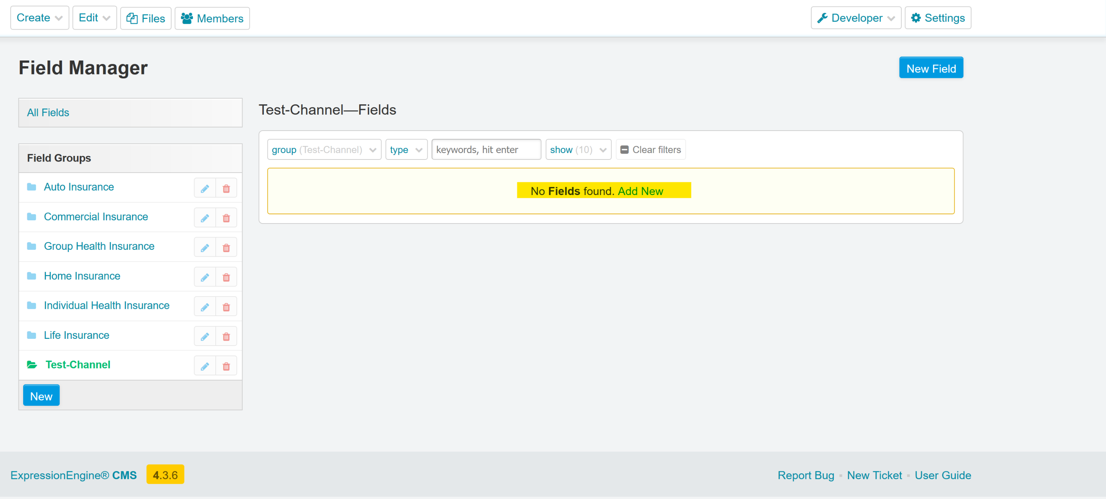Image resolution: width=1106 pixels, height=499 pixels.
Task: Open the Commercial Insurance group
Action: (x=96, y=216)
